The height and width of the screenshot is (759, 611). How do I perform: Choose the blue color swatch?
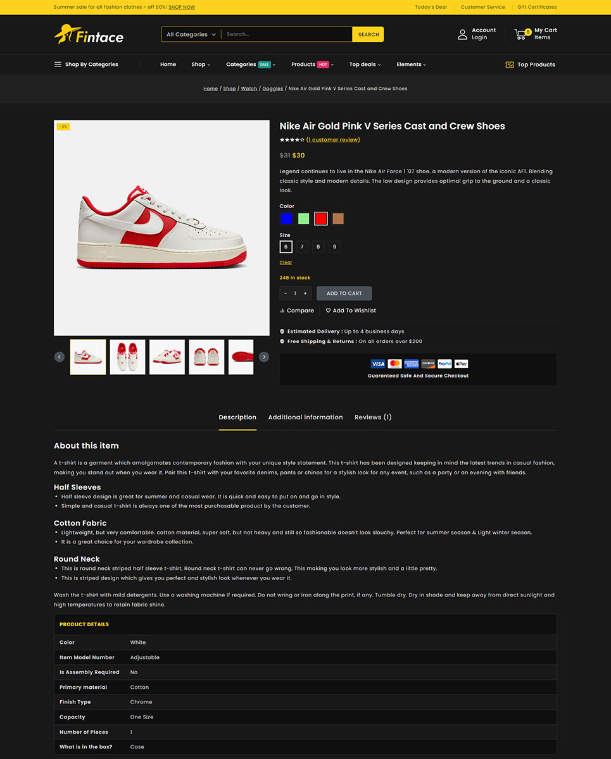click(x=286, y=219)
